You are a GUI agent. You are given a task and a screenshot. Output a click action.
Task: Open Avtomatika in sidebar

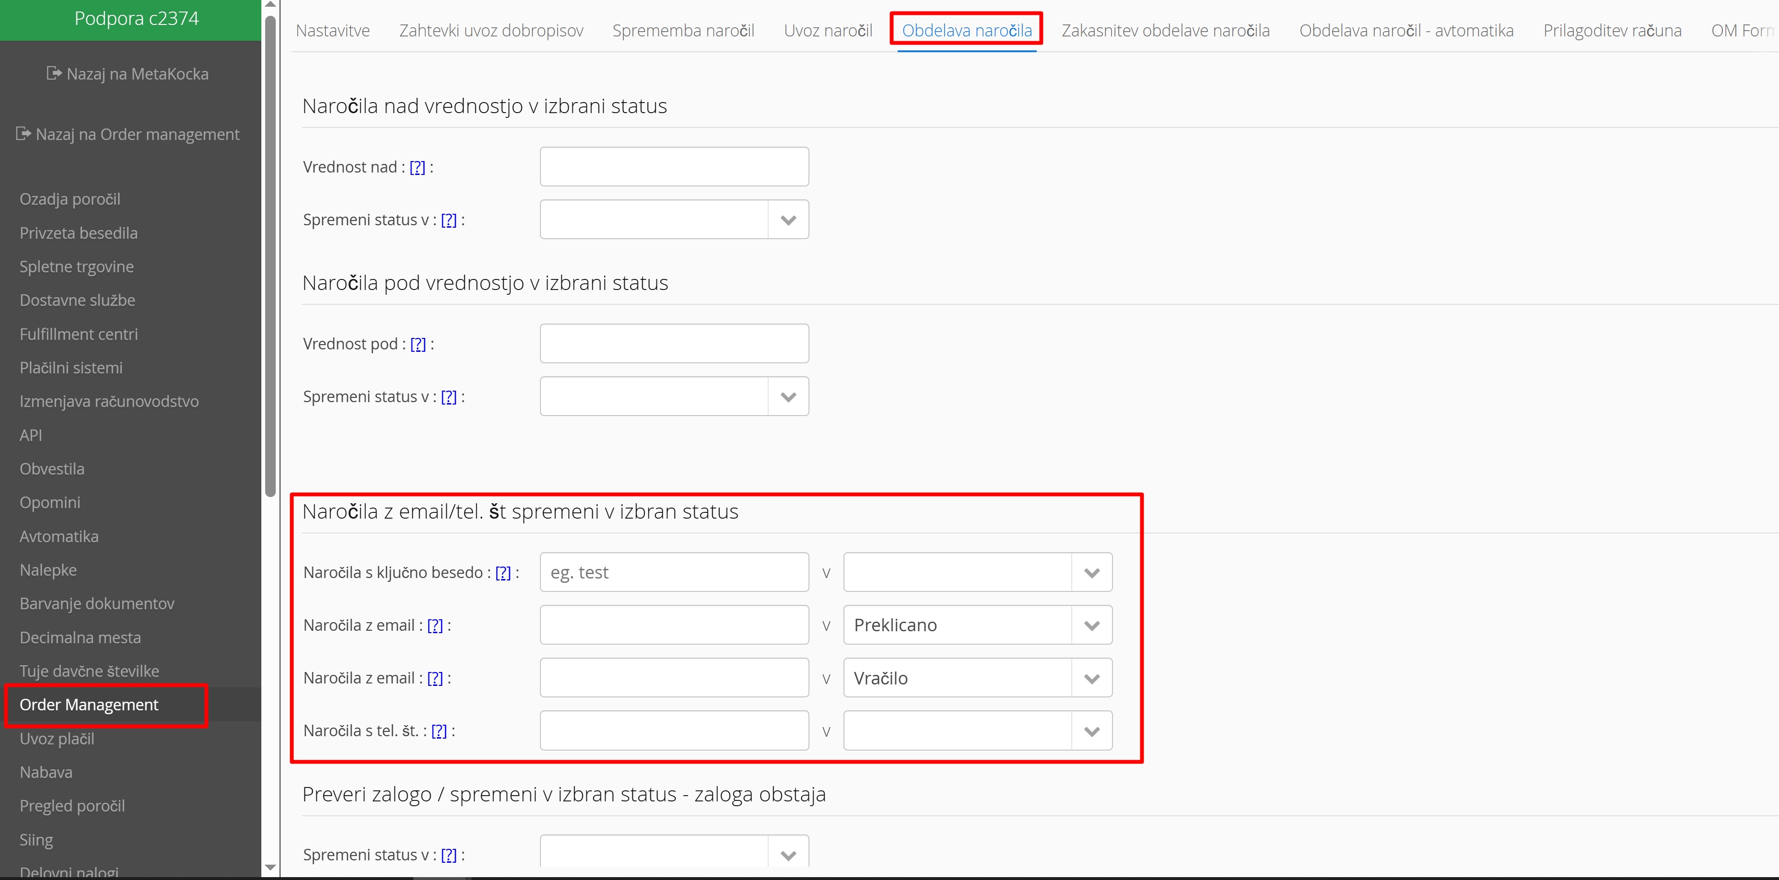(59, 536)
